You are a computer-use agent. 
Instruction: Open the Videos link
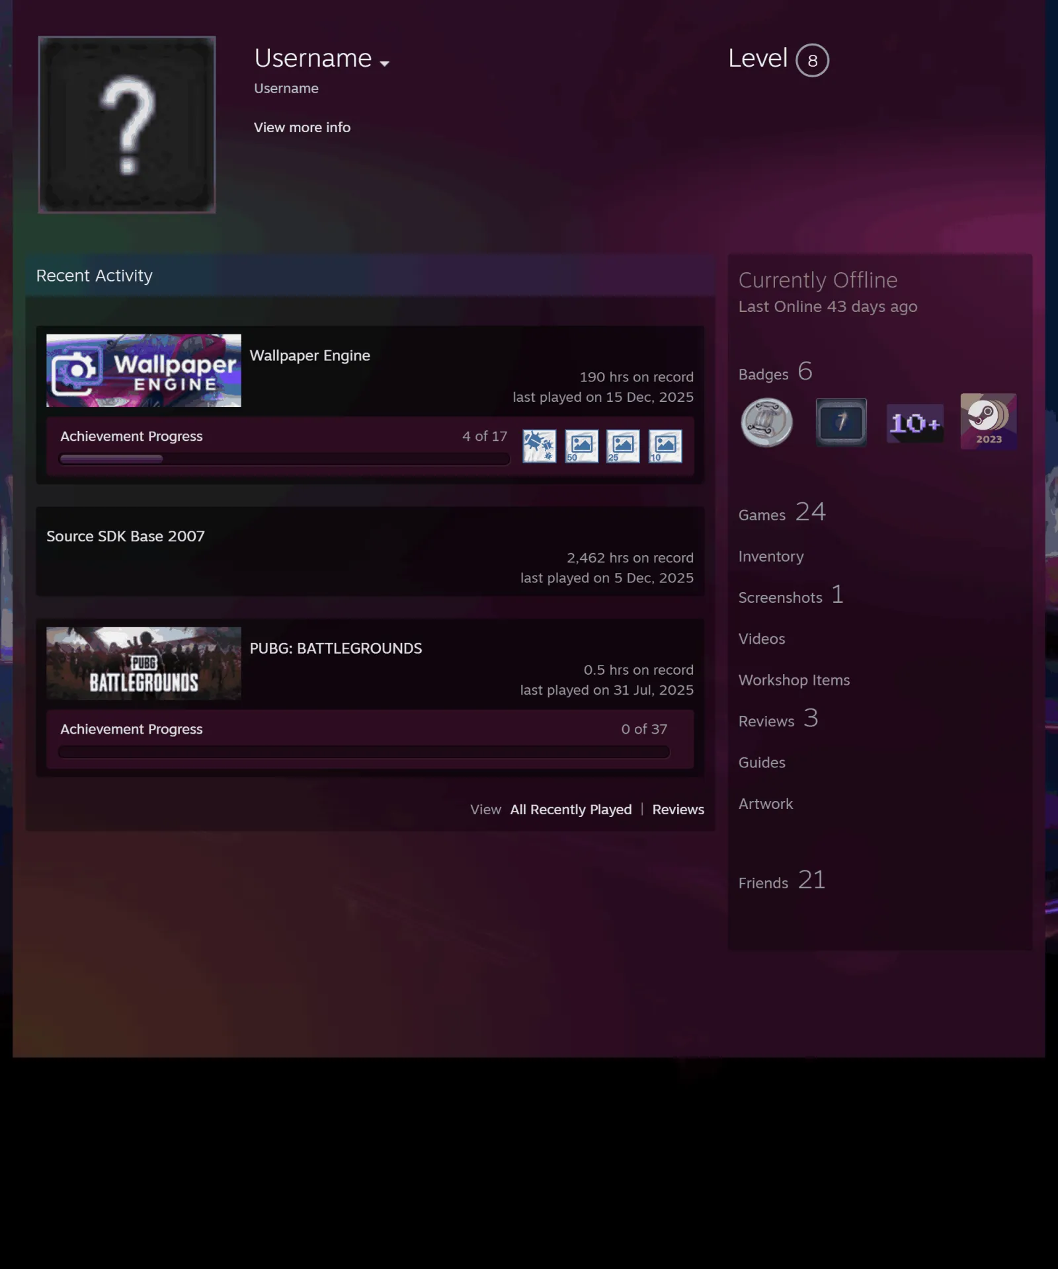762,638
